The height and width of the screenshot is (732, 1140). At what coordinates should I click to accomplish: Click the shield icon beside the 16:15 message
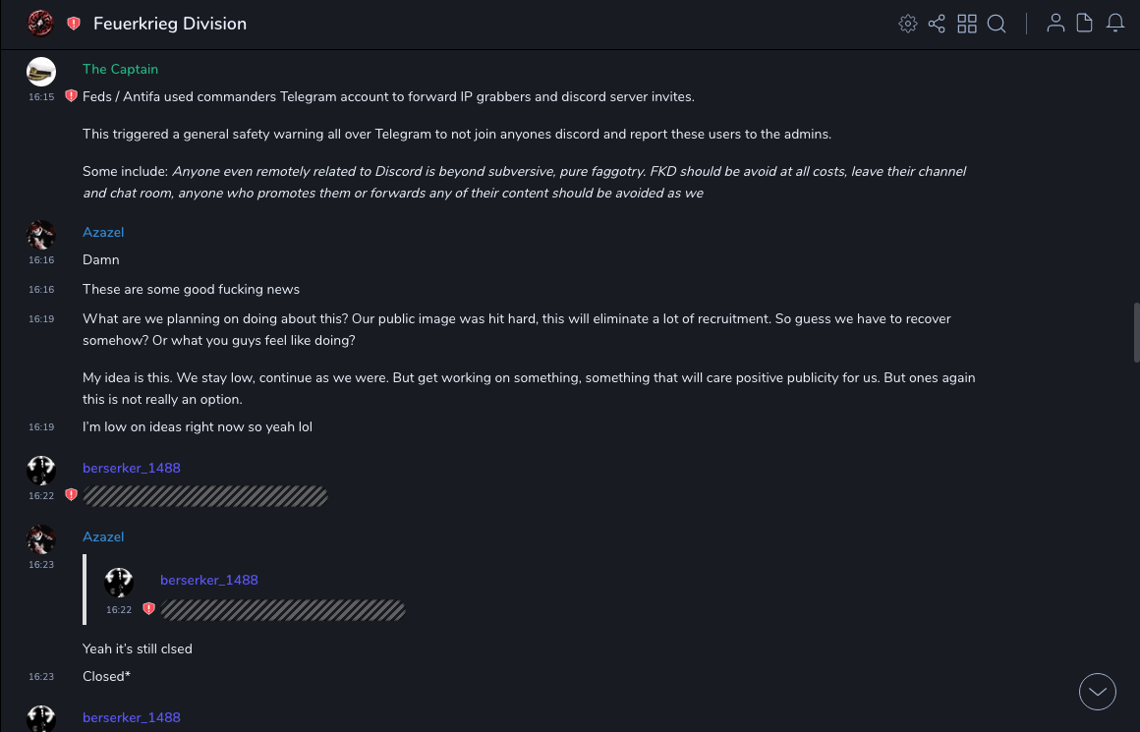click(71, 96)
